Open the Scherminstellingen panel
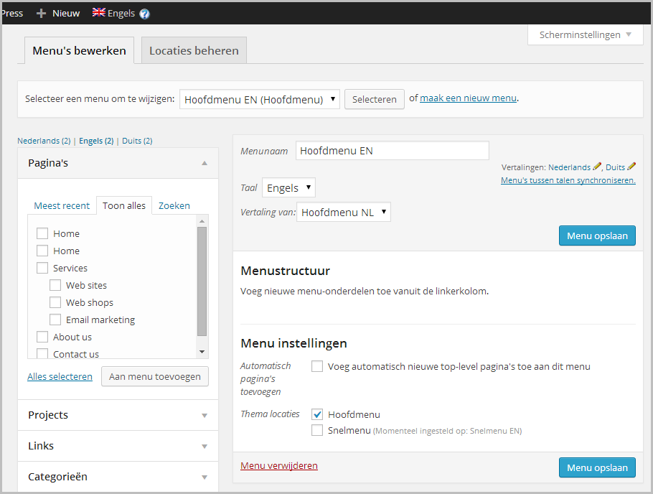 (x=585, y=34)
